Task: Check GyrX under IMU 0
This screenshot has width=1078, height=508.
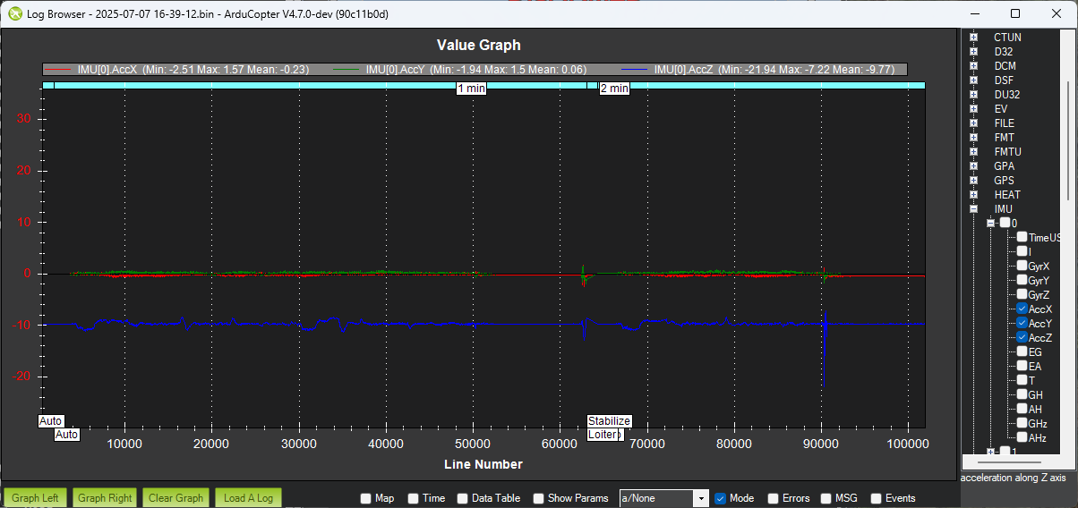Action: tap(1022, 266)
